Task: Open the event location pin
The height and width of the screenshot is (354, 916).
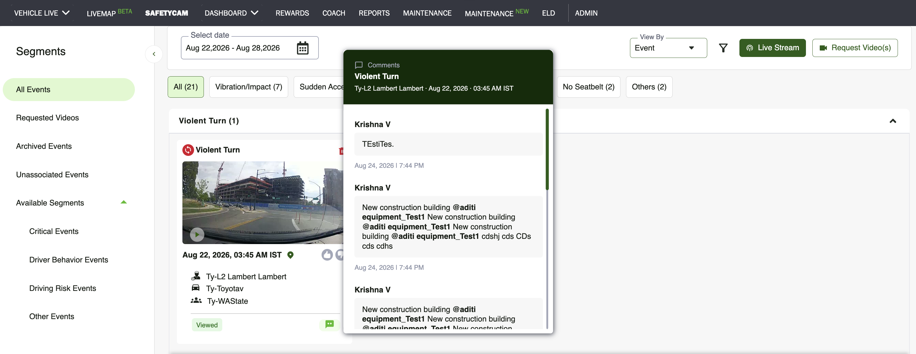Action: [291, 255]
